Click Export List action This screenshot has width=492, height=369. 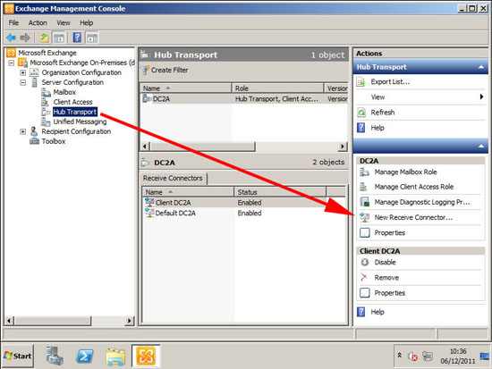pyautogui.click(x=390, y=82)
